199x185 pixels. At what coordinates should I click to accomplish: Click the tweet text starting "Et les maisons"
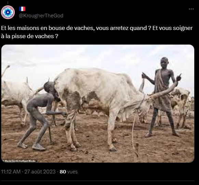point(97,32)
